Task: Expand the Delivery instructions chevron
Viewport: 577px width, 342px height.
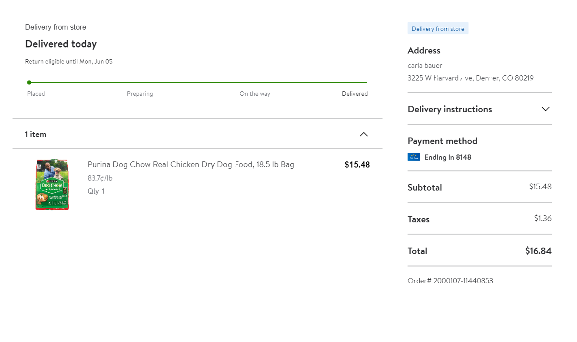Action: [x=546, y=109]
